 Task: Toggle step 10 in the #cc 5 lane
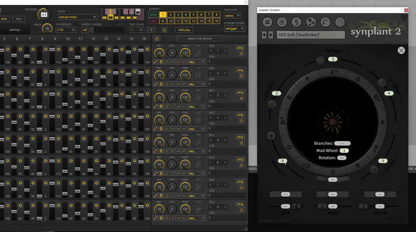[x=71, y=138]
